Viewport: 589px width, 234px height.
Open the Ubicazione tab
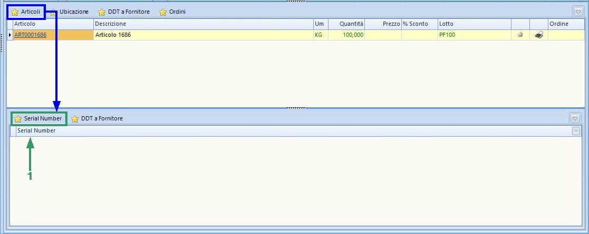73,12
